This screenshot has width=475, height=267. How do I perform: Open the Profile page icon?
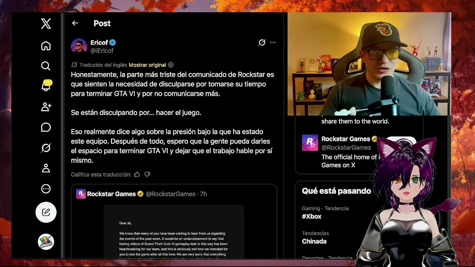tap(46, 168)
